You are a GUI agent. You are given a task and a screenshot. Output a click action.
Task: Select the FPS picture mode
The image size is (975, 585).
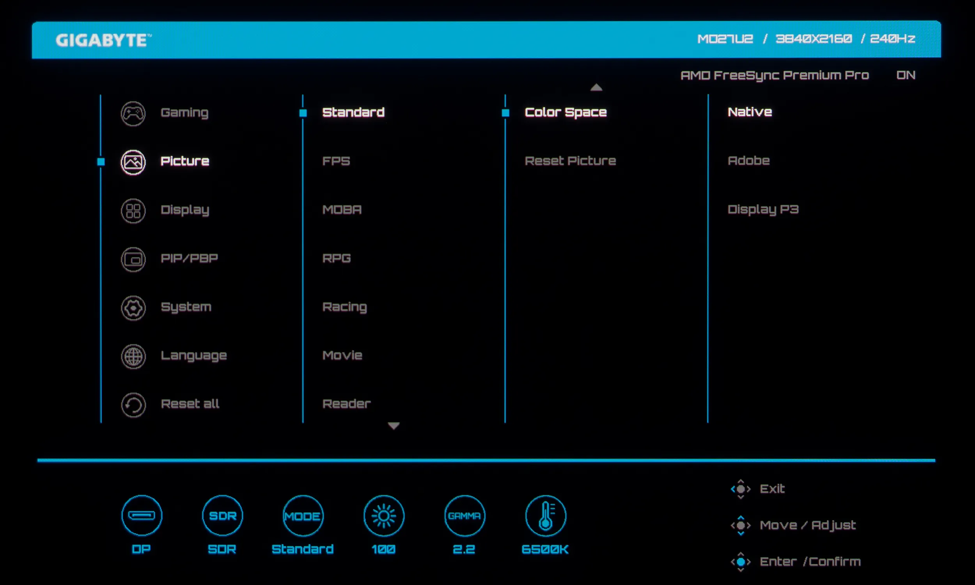tap(336, 161)
